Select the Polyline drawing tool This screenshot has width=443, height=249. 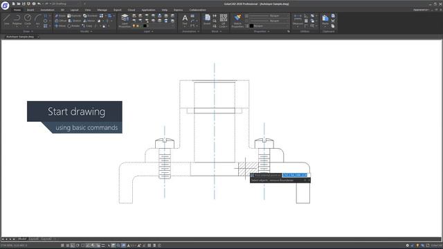17,20
